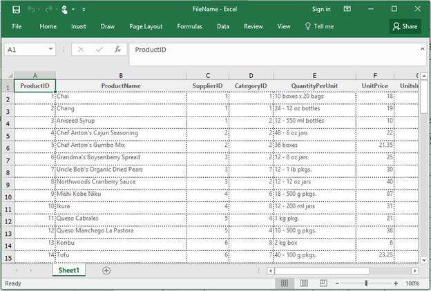Image resolution: width=431 pixels, height=291 pixels.
Task: Click the vertical scrollbar thumb
Action: pyautogui.click(x=424, y=96)
